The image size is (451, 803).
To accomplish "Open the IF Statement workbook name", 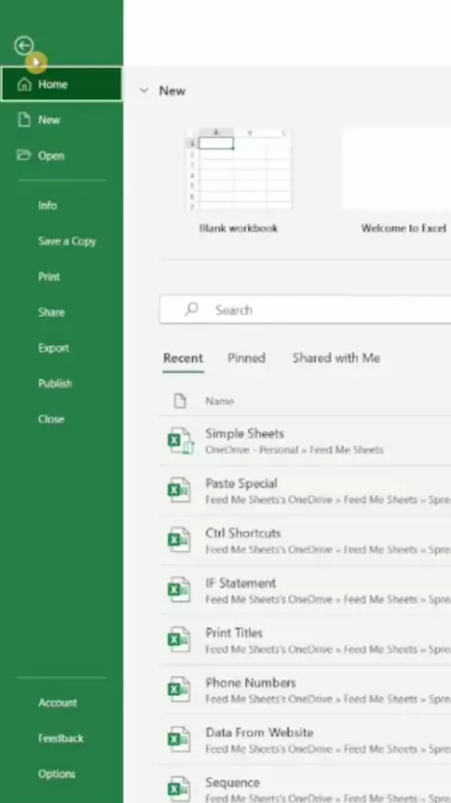I will (x=241, y=583).
